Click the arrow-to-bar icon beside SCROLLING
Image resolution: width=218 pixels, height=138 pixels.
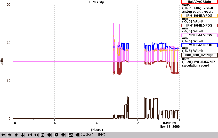pyautogui.click(x=77, y=135)
